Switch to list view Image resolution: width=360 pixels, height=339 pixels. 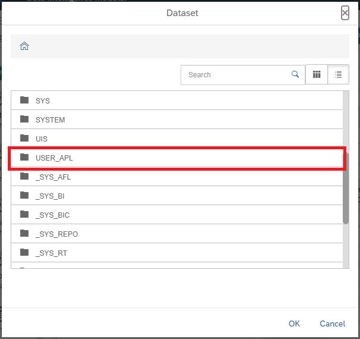pyautogui.click(x=338, y=75)
